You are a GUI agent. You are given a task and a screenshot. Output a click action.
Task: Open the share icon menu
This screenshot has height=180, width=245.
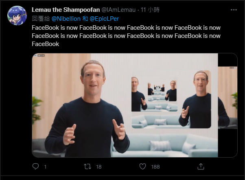[x=200, y=166]
